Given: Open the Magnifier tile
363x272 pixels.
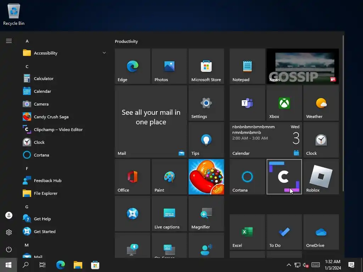Looking at the screenshot, I should coord(206,214).
